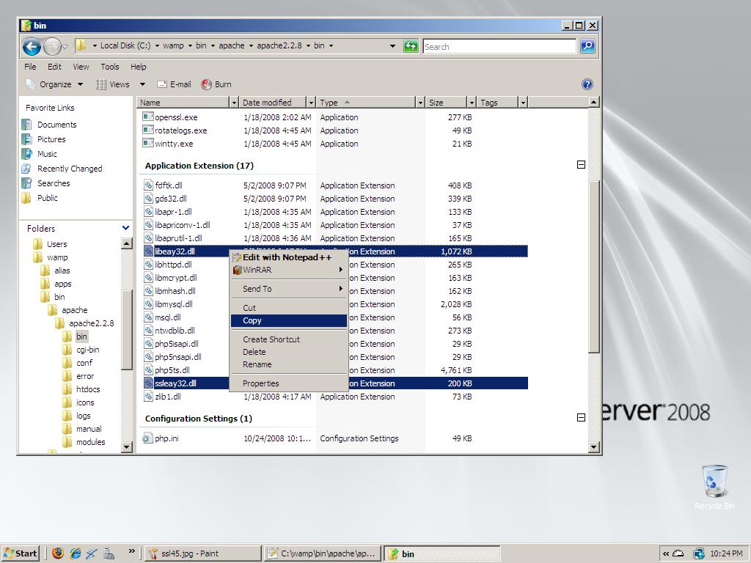Collapse the Folders pane chevron

pos(125,228)
